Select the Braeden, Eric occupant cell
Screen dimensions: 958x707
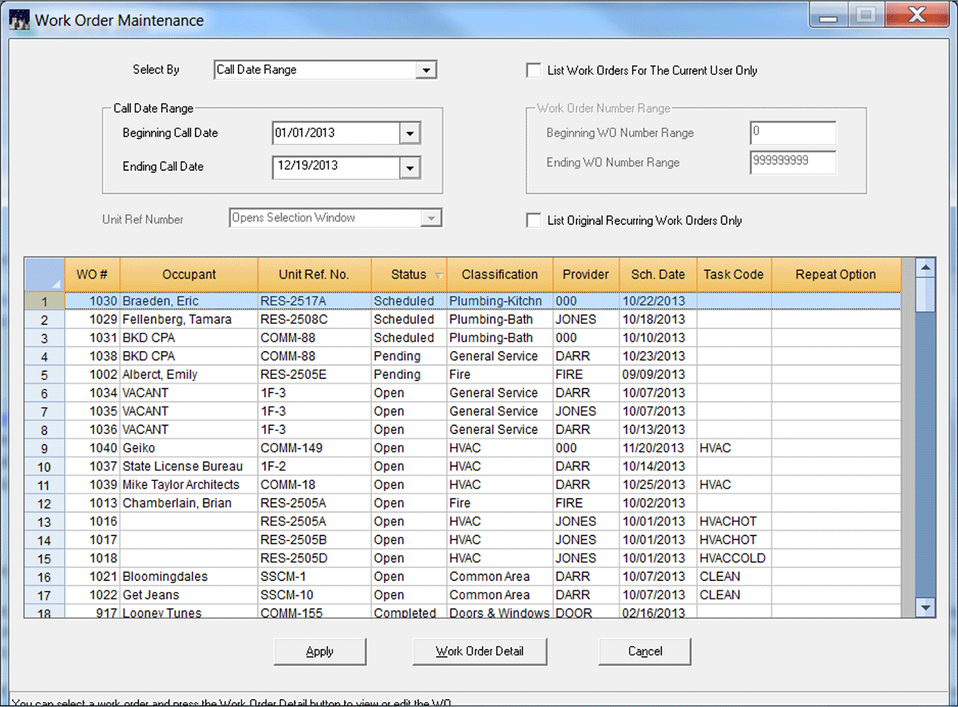coord(189,302)
